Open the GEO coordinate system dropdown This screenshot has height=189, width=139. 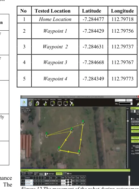pyautogui.click(x=133, y=111)
